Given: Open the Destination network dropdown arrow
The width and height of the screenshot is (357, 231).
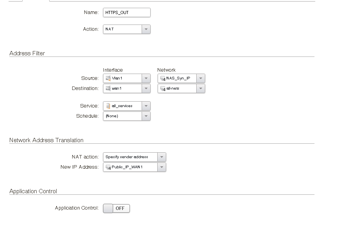Looking at the screenshot, I should pyautogui.click(x=201, y=88).
